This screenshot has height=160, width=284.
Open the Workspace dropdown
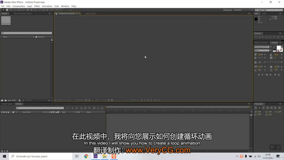coord(244,10)
